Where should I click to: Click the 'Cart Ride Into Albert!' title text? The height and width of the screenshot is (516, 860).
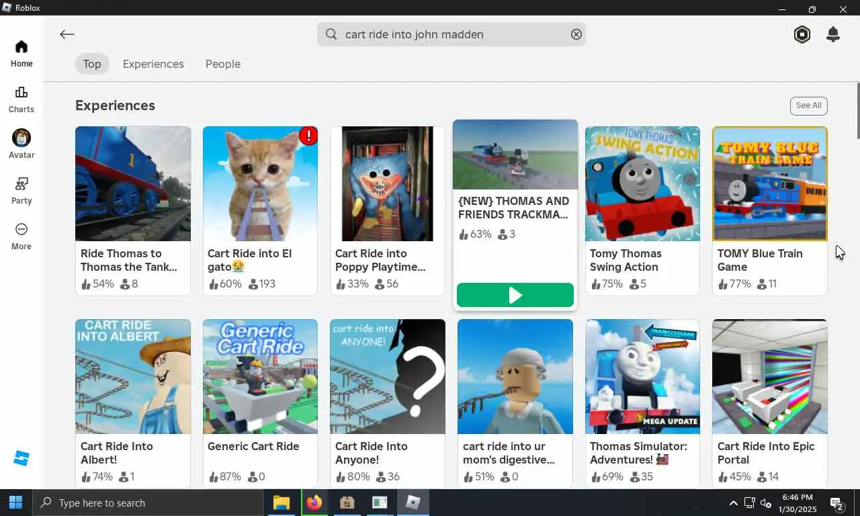tap(117, 453)
